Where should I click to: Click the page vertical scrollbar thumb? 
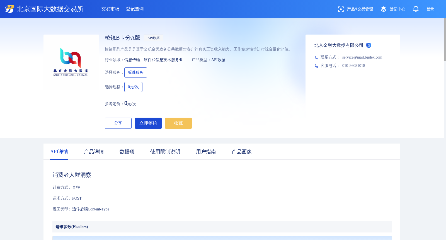pos(445,40)
